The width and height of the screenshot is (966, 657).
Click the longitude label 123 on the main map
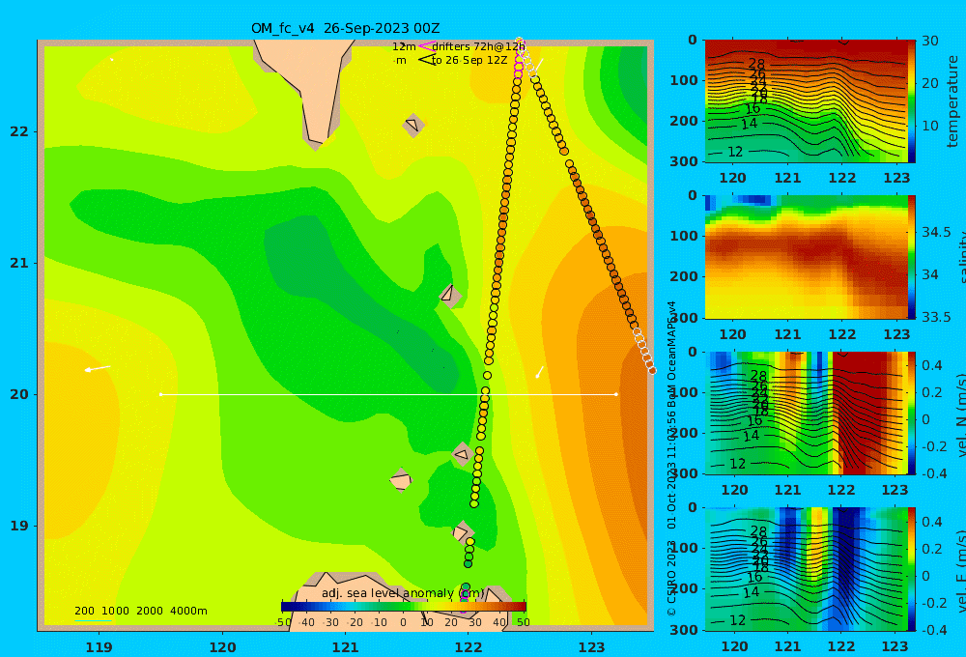[592, 647]
